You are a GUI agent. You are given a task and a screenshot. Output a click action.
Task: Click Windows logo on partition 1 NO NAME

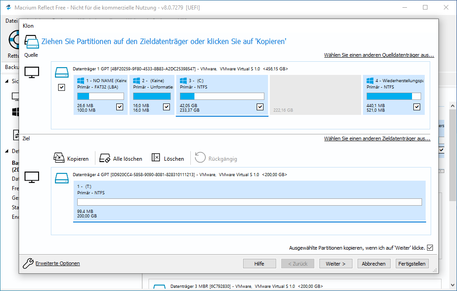click(81, 81)
